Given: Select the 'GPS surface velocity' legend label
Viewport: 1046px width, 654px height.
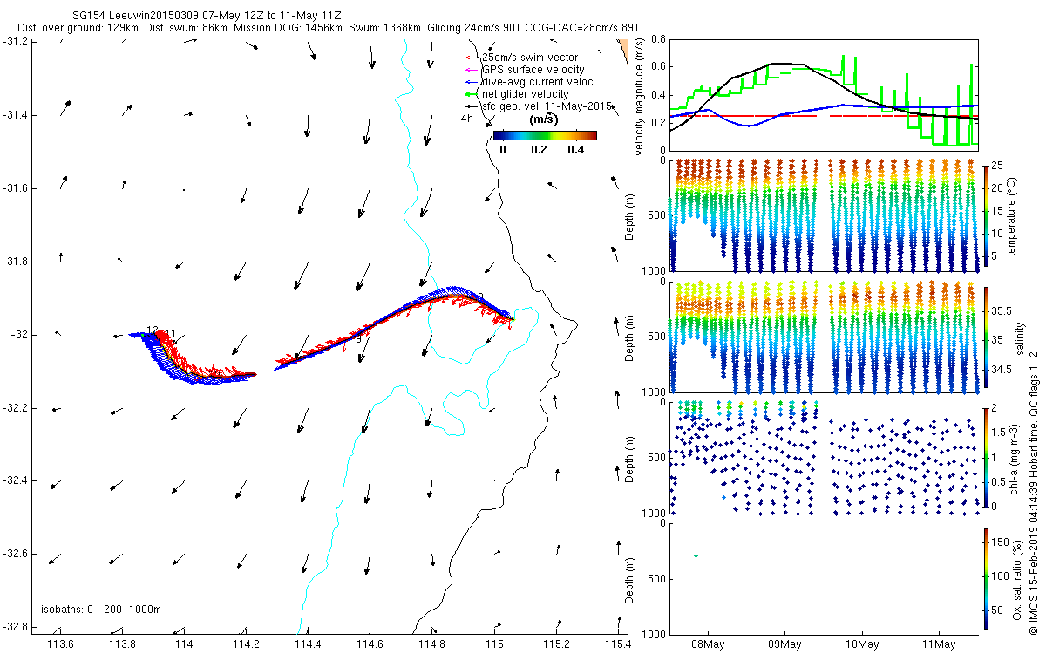Looking at the screenshot, I should (533, 70).
